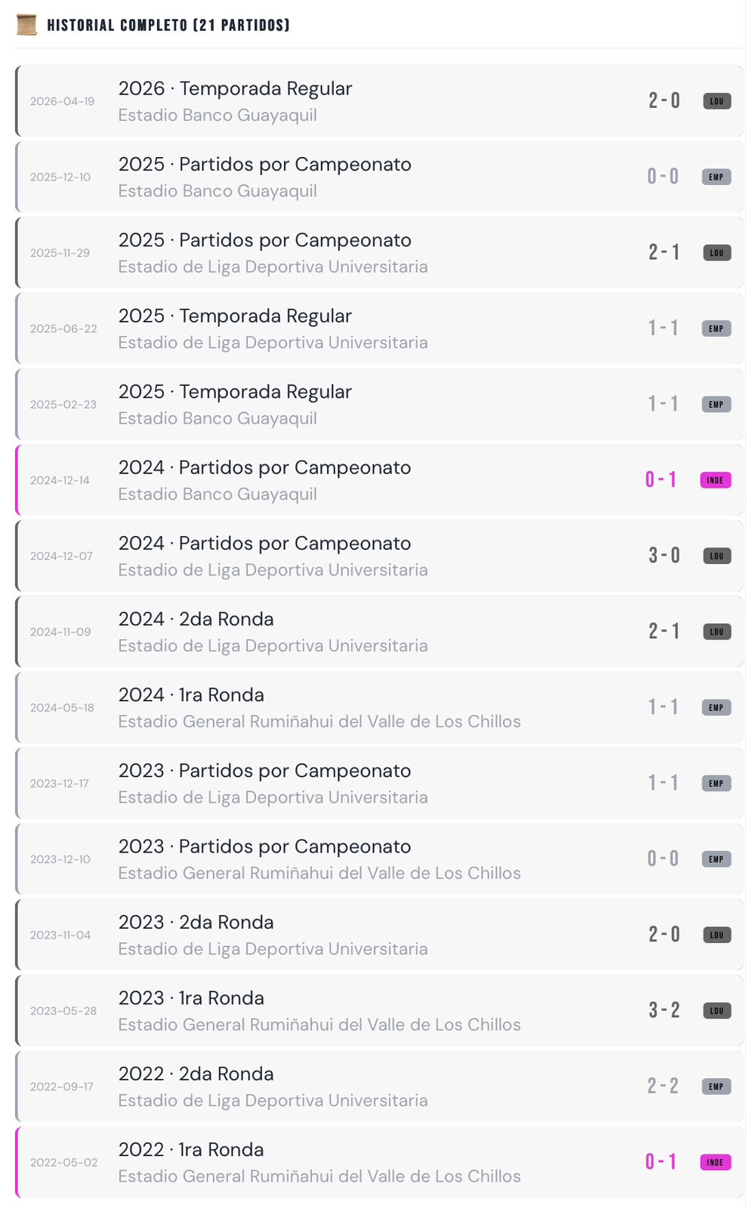Click the LDU badge on the 2024-12-07 match
746x1208 pixels.
pos(717,556)
